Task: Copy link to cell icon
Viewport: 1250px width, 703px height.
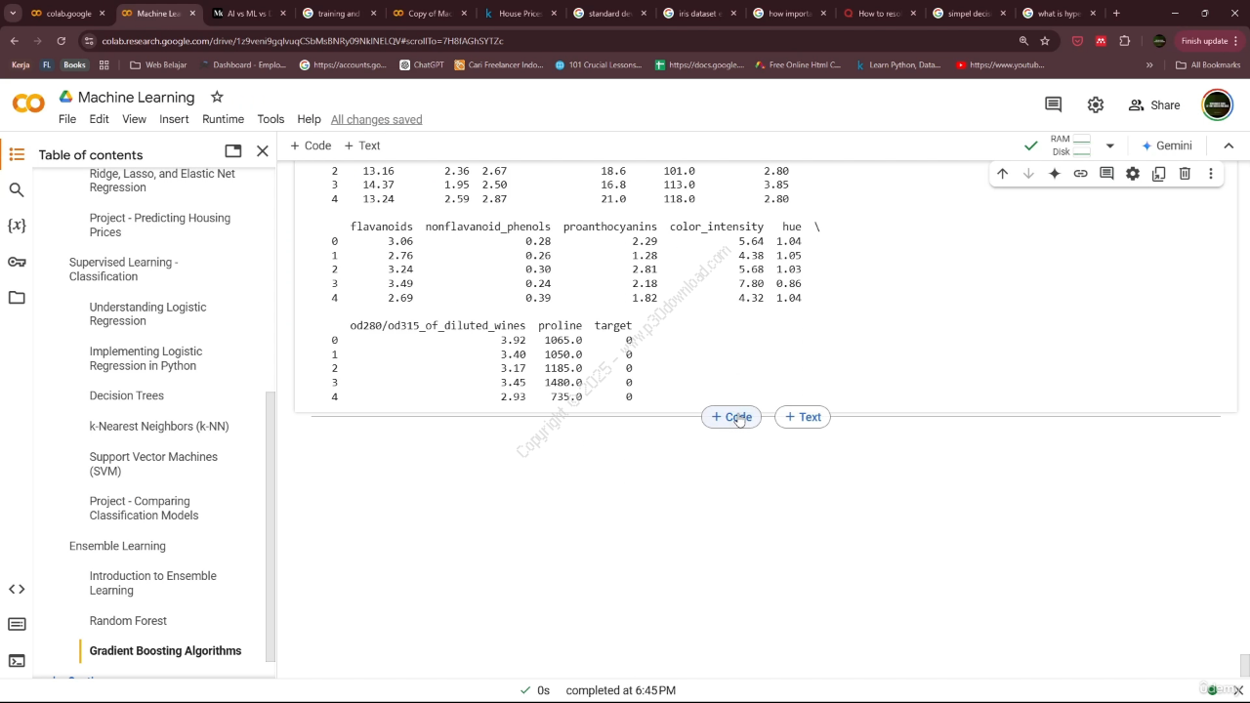Action: (1080, 174)
